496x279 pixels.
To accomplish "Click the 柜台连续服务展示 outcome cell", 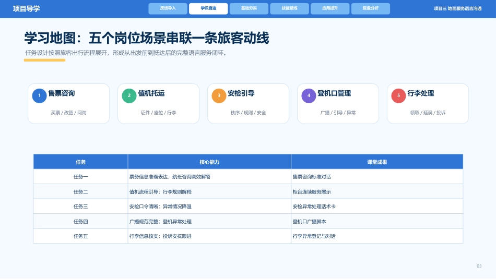I will [x=377, y=191].
